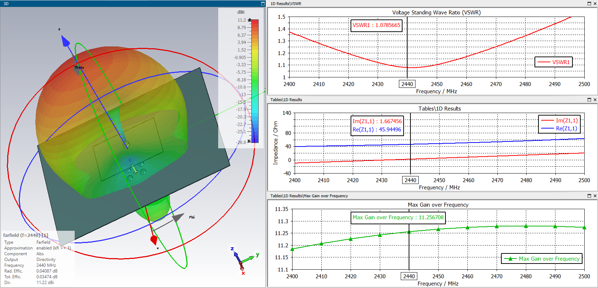
Task: Click the top arrow of the dBi color scale
Action: (250, 20)
